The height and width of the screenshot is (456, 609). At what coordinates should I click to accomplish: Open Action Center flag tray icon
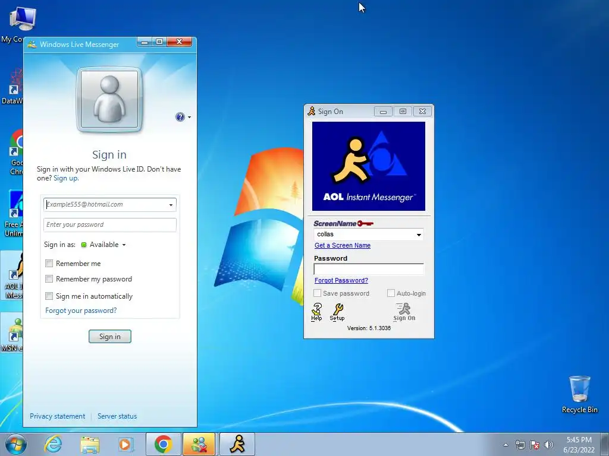(535, 445)
